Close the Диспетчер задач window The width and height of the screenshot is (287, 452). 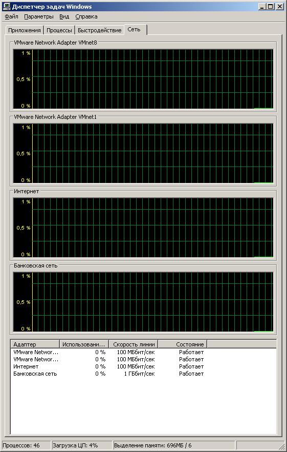[x=279, y=6]
